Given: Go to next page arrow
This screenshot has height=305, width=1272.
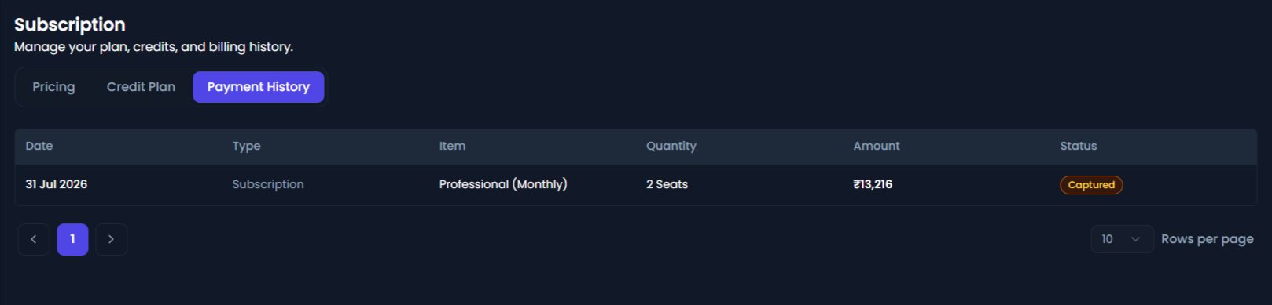Looking at the screenshot, I should pos(112,239).
